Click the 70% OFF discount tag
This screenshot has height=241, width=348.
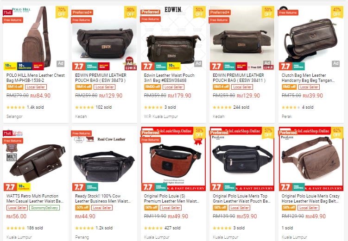pyautogui.click(x=62, y=12)
